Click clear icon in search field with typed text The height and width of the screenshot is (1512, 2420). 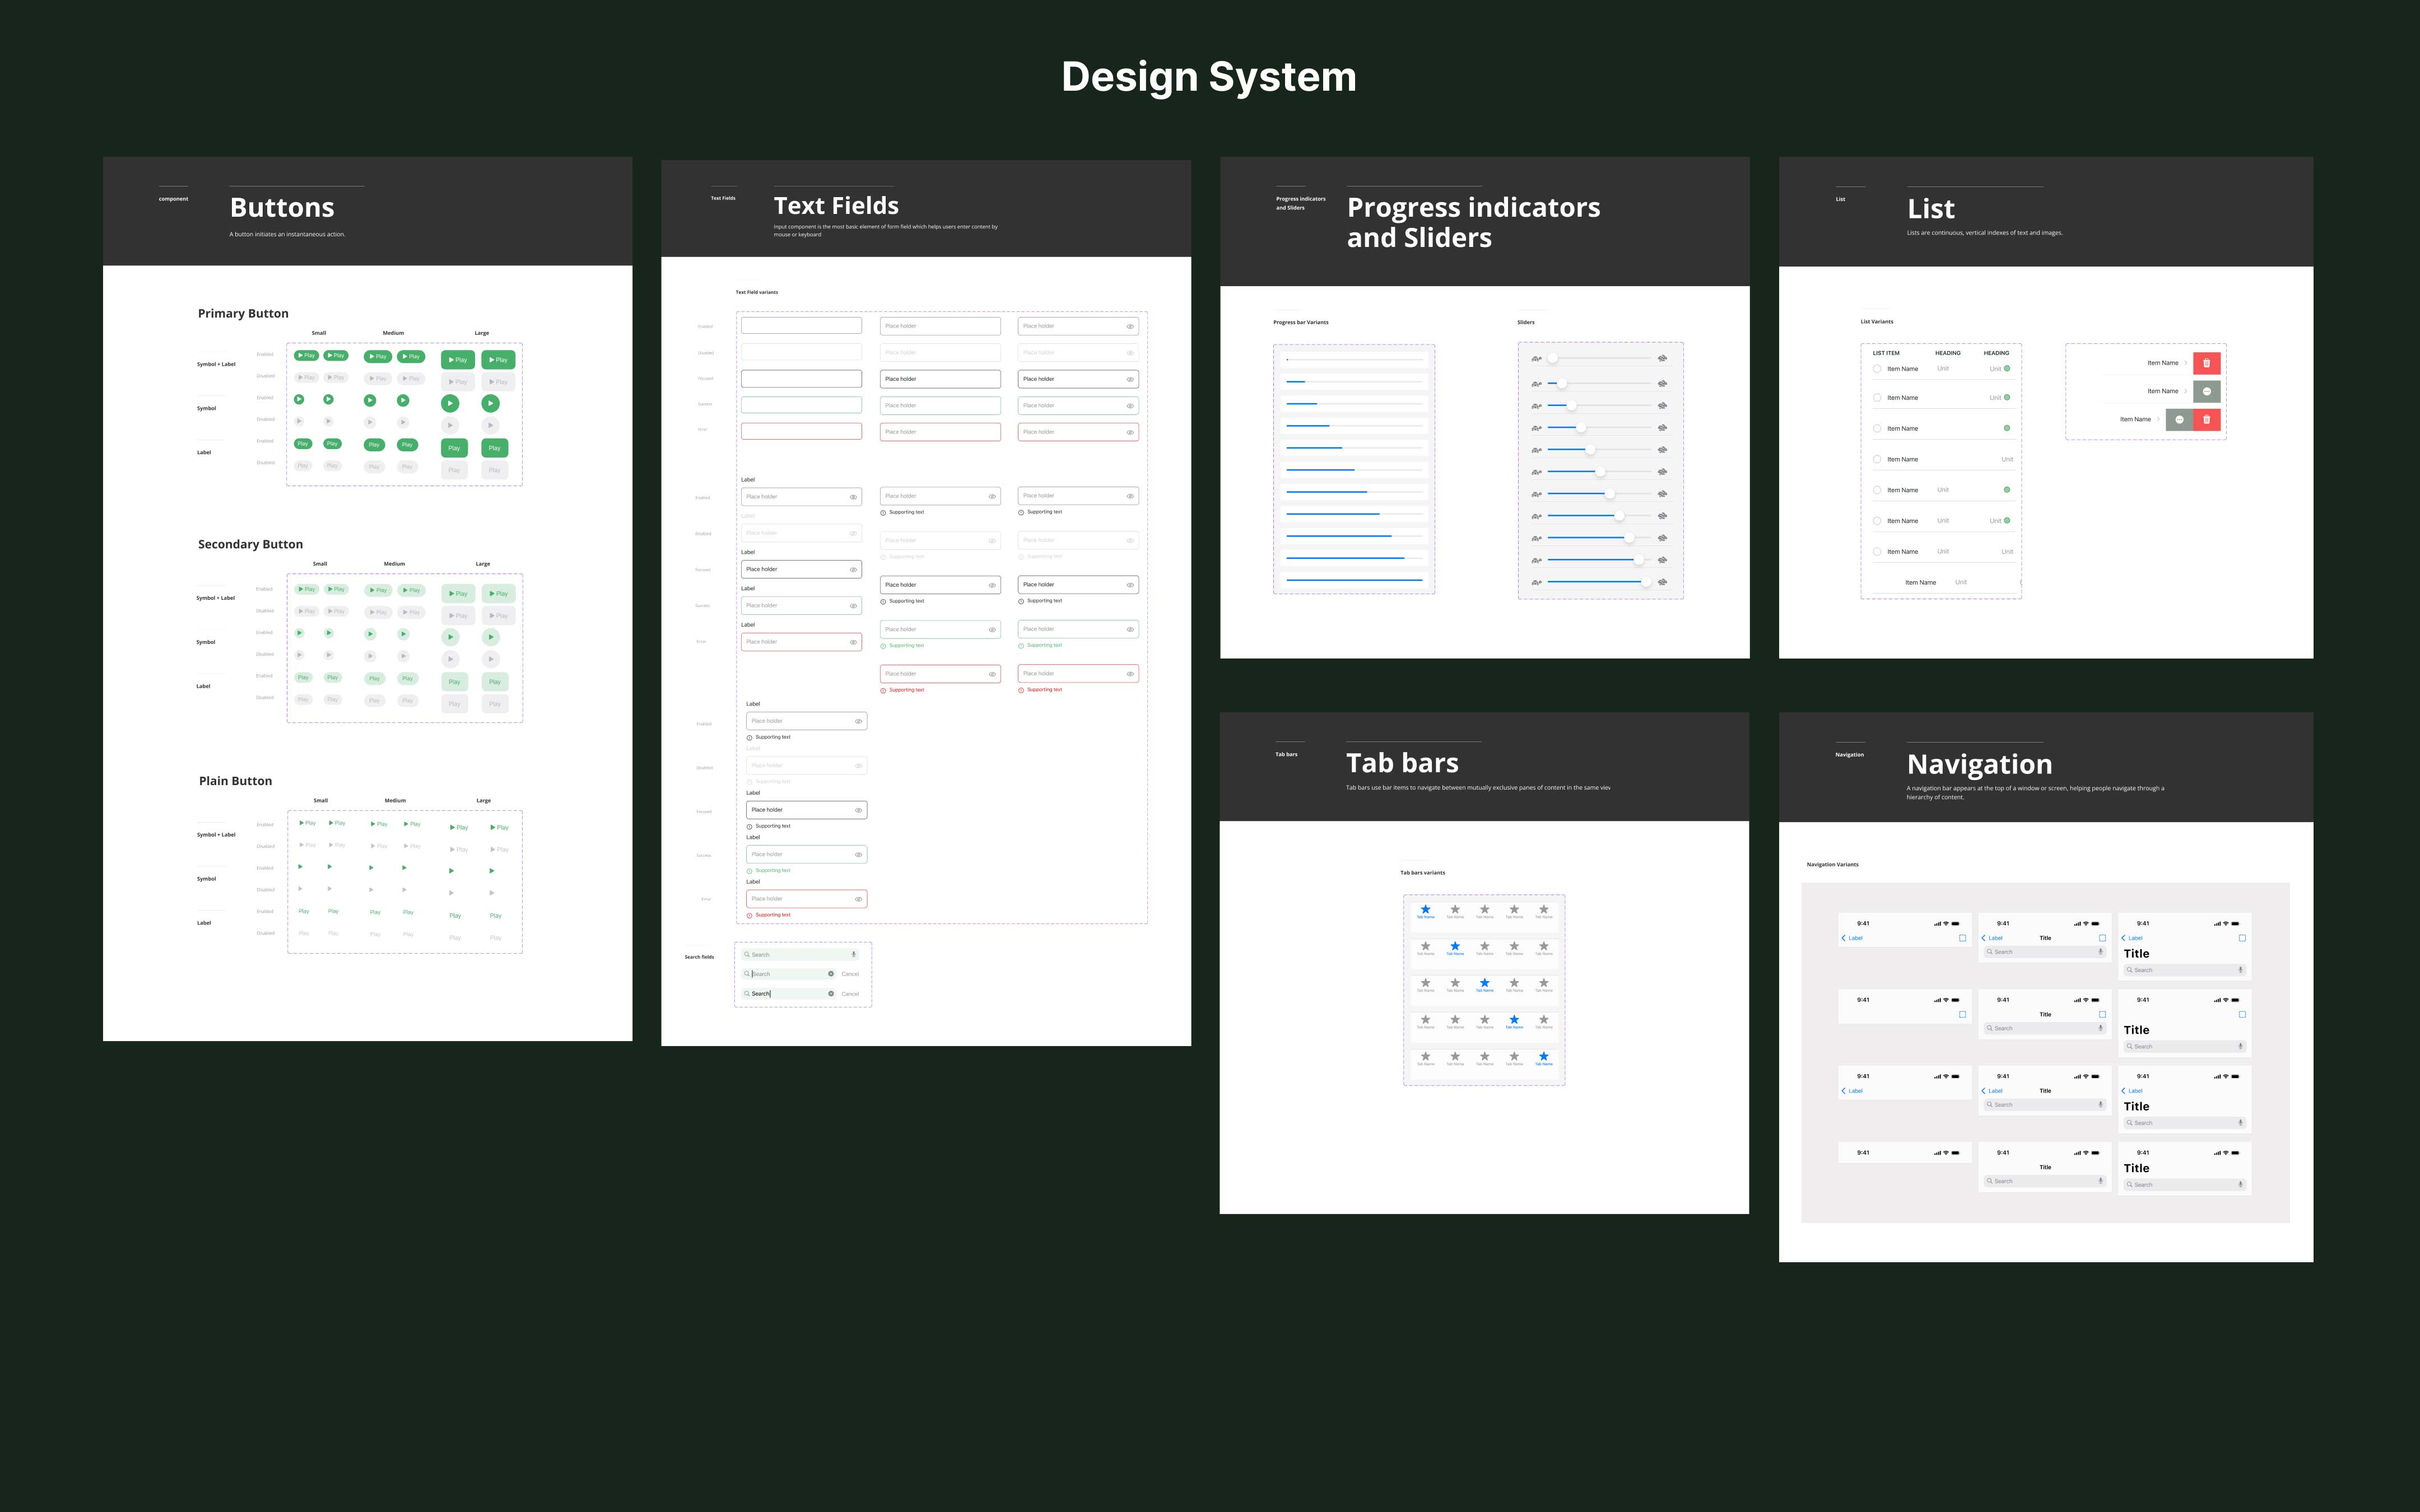tap(831, 993)
